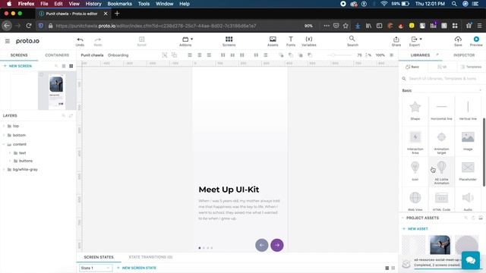Select the Audio speaker library item
Screen dimensions: 486x273
tap(468, 197)
